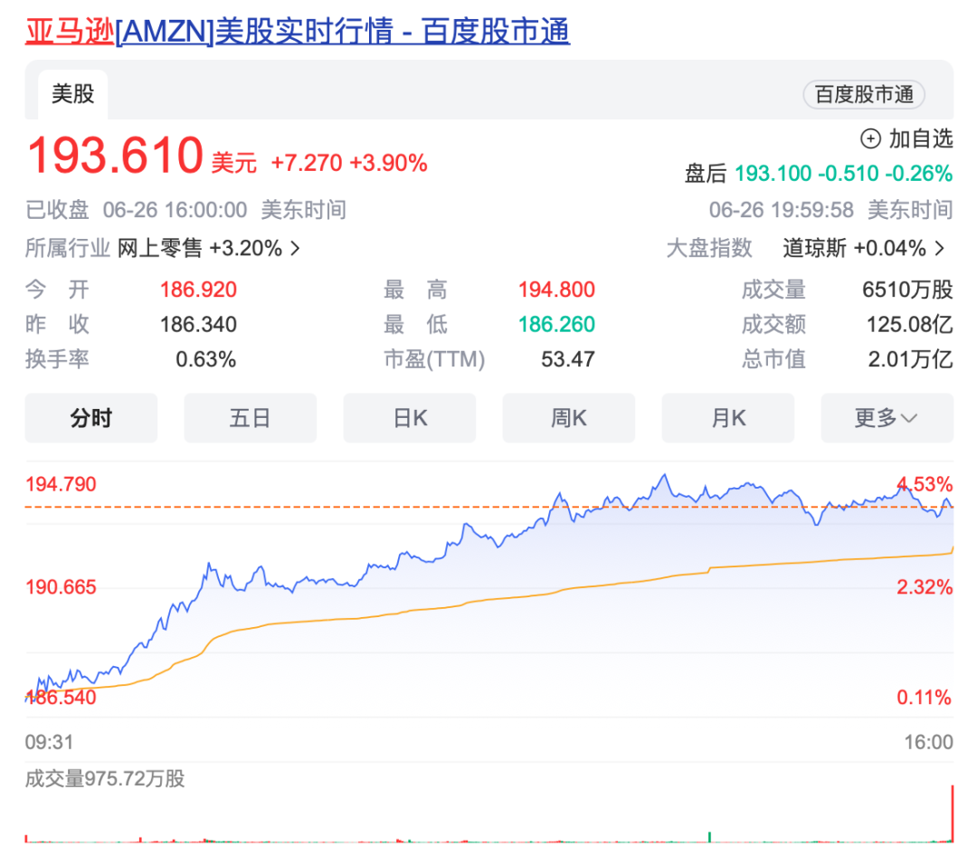Click the chart percent label 0.11%
The width and height of the screenshot is (977, 856).
(925, 698)
